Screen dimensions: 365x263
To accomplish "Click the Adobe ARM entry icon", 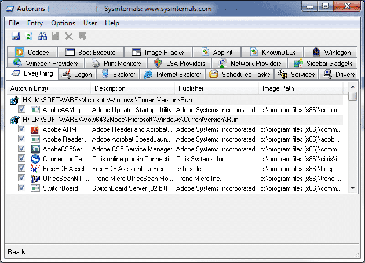I will click(x=35, y=129).
